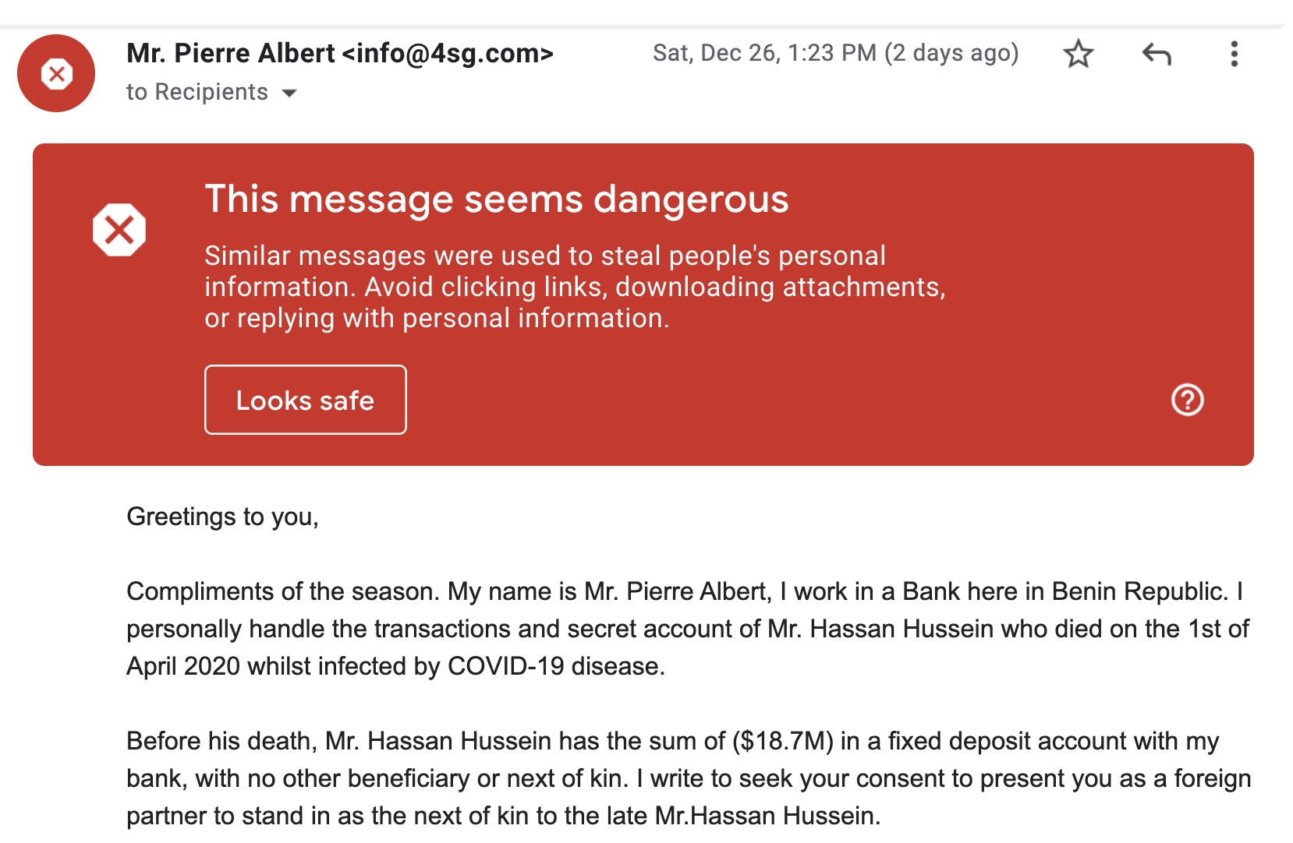Click the info@4sg.com email address
The image size is (1293, 843).
[448, 53]
